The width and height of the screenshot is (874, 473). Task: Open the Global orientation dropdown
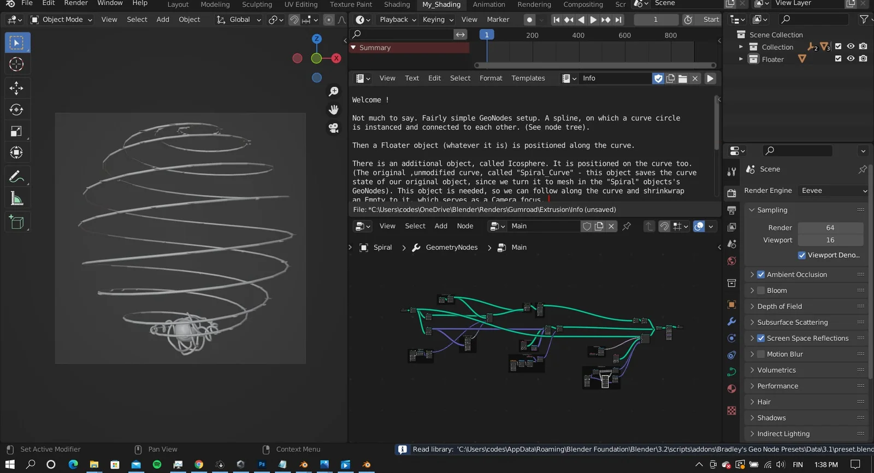pyautogui.click(x=239, y=20)
